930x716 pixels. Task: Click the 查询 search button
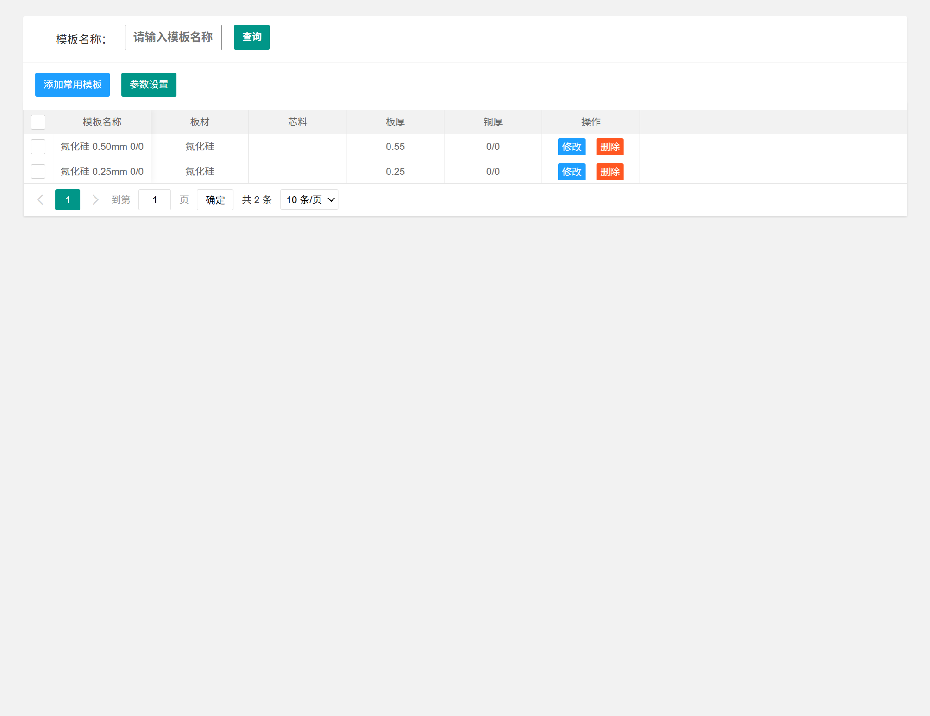tap(251, 37)
